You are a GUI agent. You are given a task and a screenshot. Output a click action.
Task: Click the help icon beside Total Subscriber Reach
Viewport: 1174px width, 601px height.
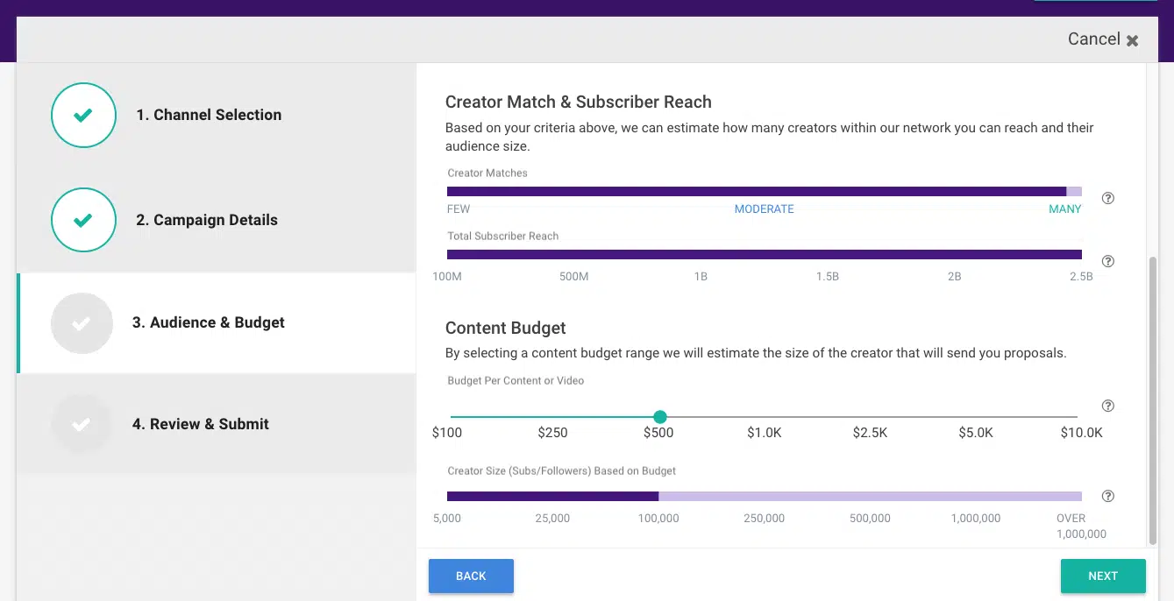pos(1107,261)
